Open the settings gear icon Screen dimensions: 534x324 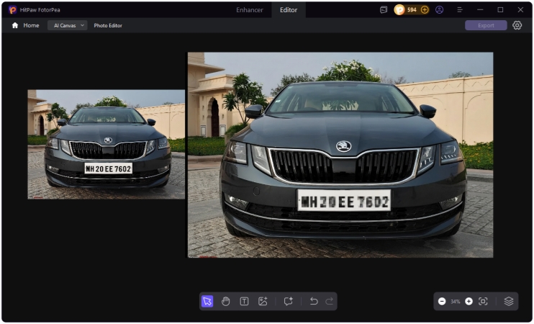tap(517, 25)
